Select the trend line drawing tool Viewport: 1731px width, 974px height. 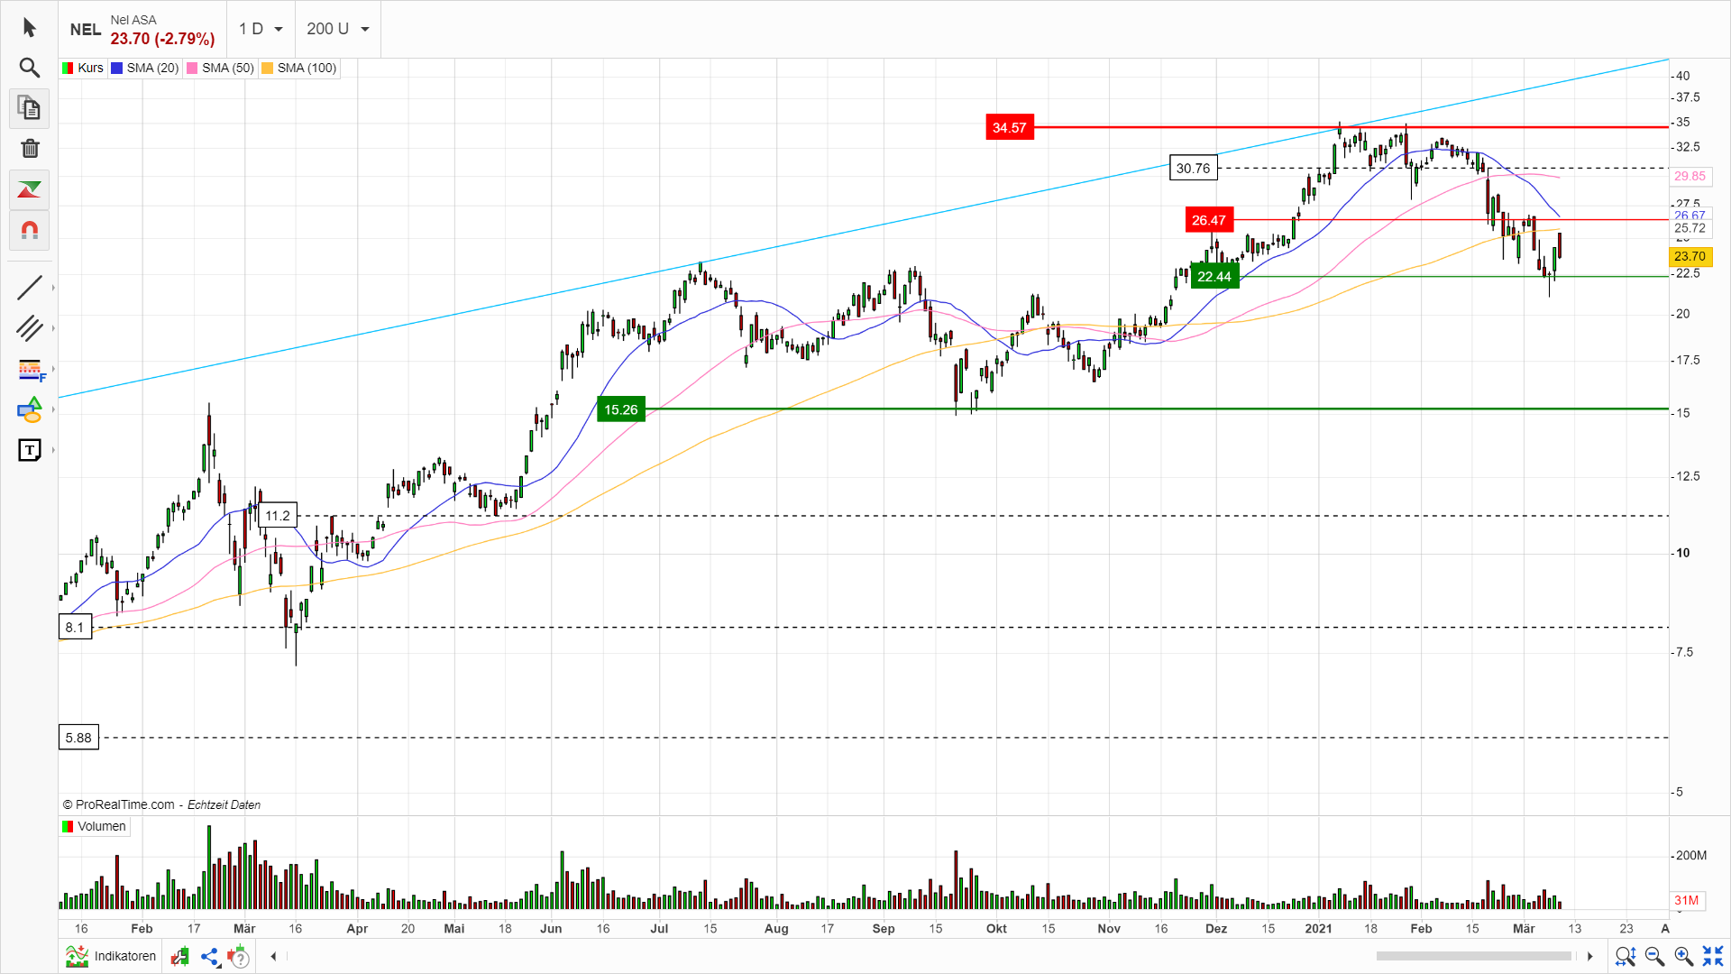point(29,288)
